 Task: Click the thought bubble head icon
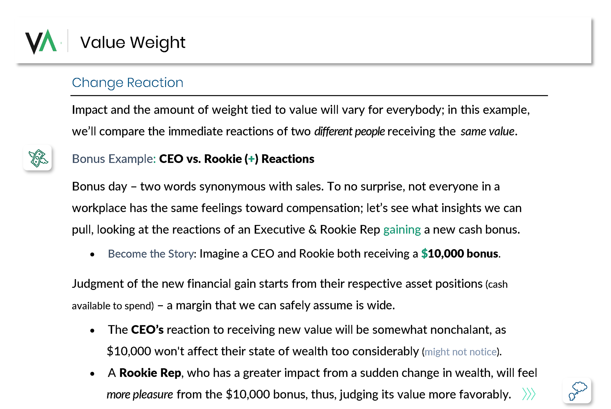click(x=577, y=391)
